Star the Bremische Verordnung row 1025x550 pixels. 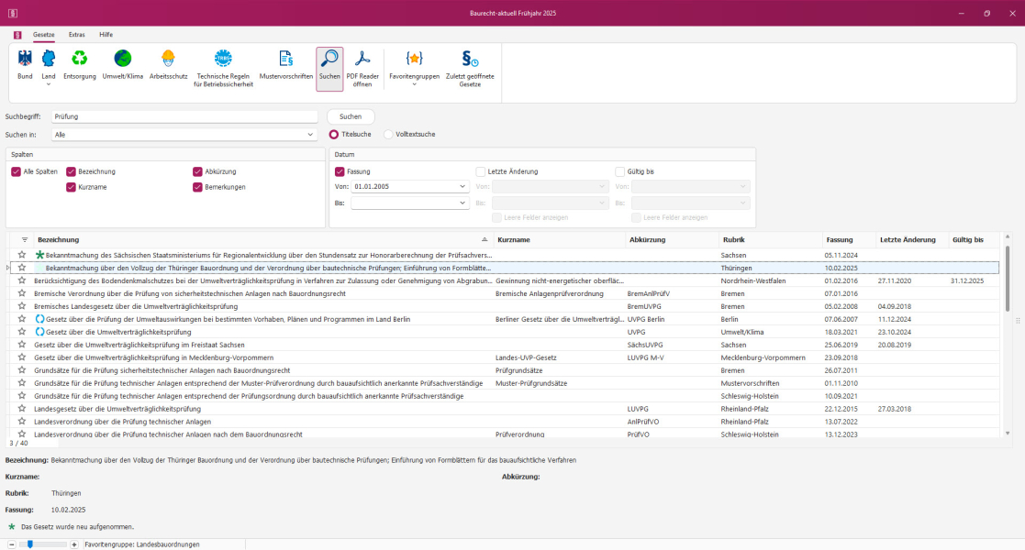tap(22, 293)
